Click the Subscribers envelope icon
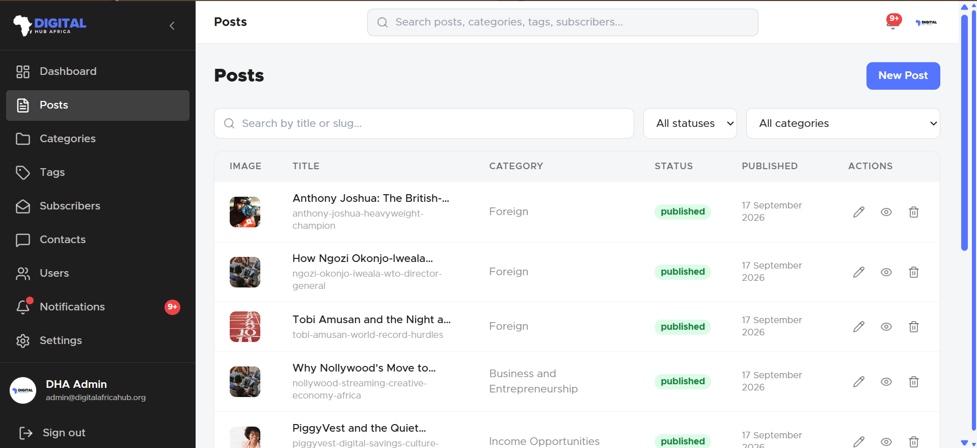 tap(23, 206)
